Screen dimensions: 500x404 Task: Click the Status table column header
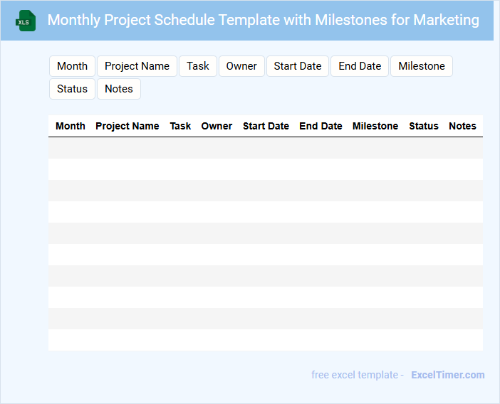pos(424,126)
